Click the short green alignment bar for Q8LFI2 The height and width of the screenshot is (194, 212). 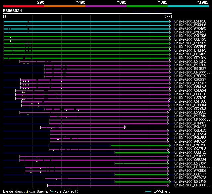[141, 153]
